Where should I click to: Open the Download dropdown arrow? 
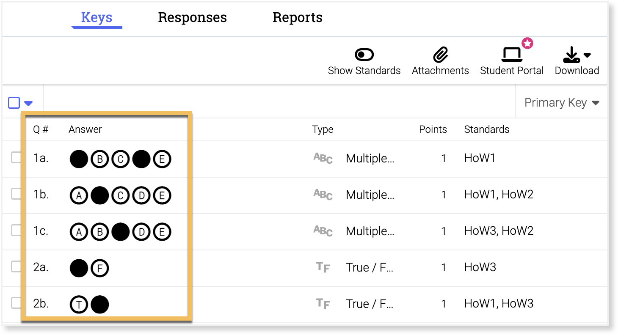point(587,55)
